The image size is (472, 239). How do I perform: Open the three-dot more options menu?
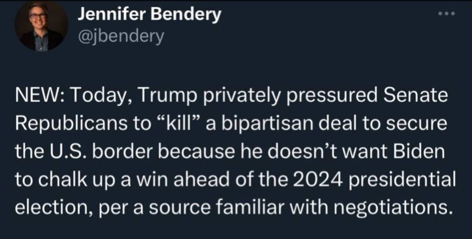[x=447, y=14]
